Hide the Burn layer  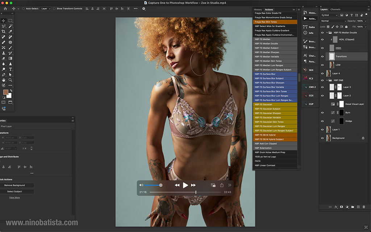tap(322, 112)
